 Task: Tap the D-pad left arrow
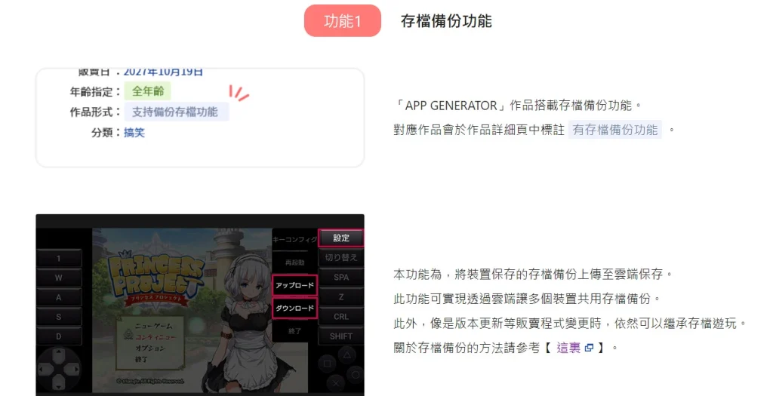(45, 370)
